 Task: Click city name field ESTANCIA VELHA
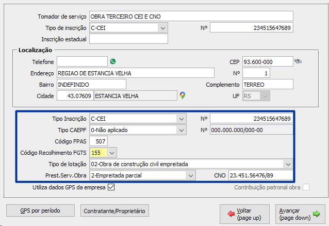point(136,95)
